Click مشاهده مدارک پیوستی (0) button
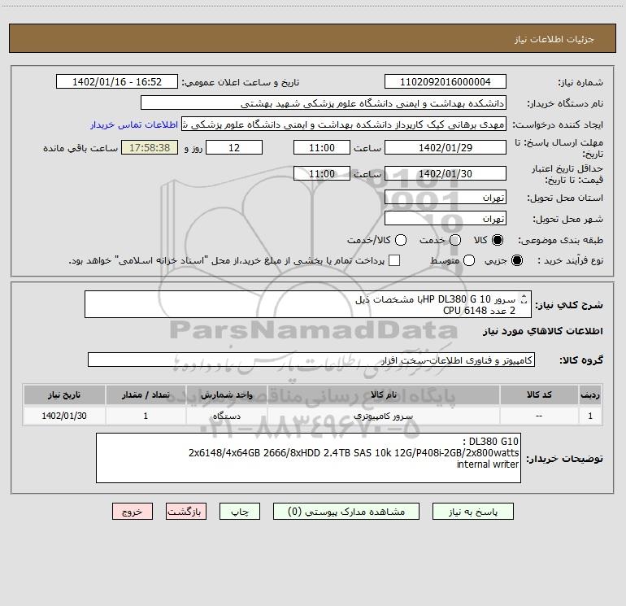 point(346,512)
